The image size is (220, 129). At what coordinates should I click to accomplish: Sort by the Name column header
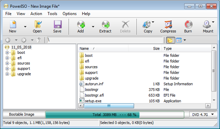(103, 48)
